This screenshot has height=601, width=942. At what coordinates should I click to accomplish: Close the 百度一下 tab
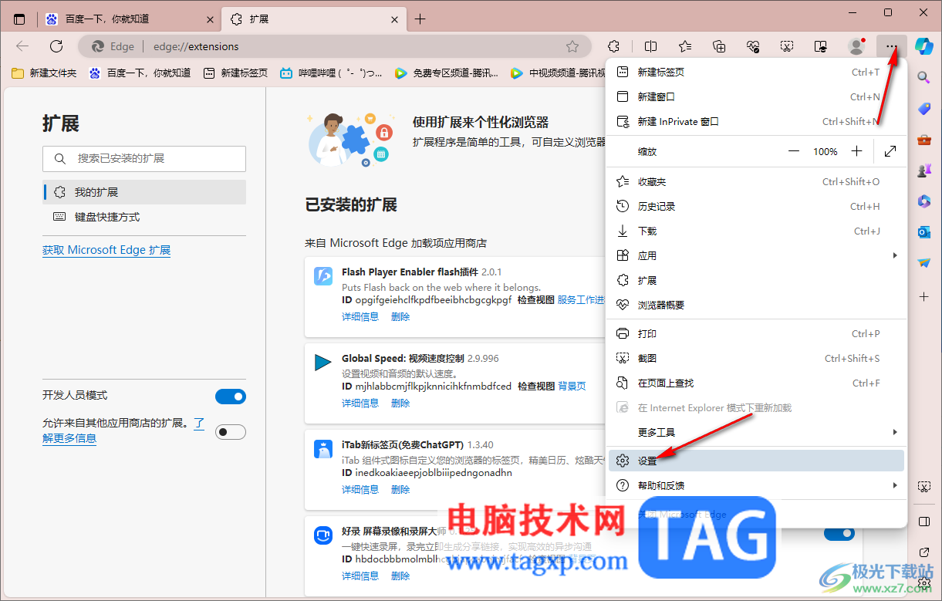[x=209, y=19]
